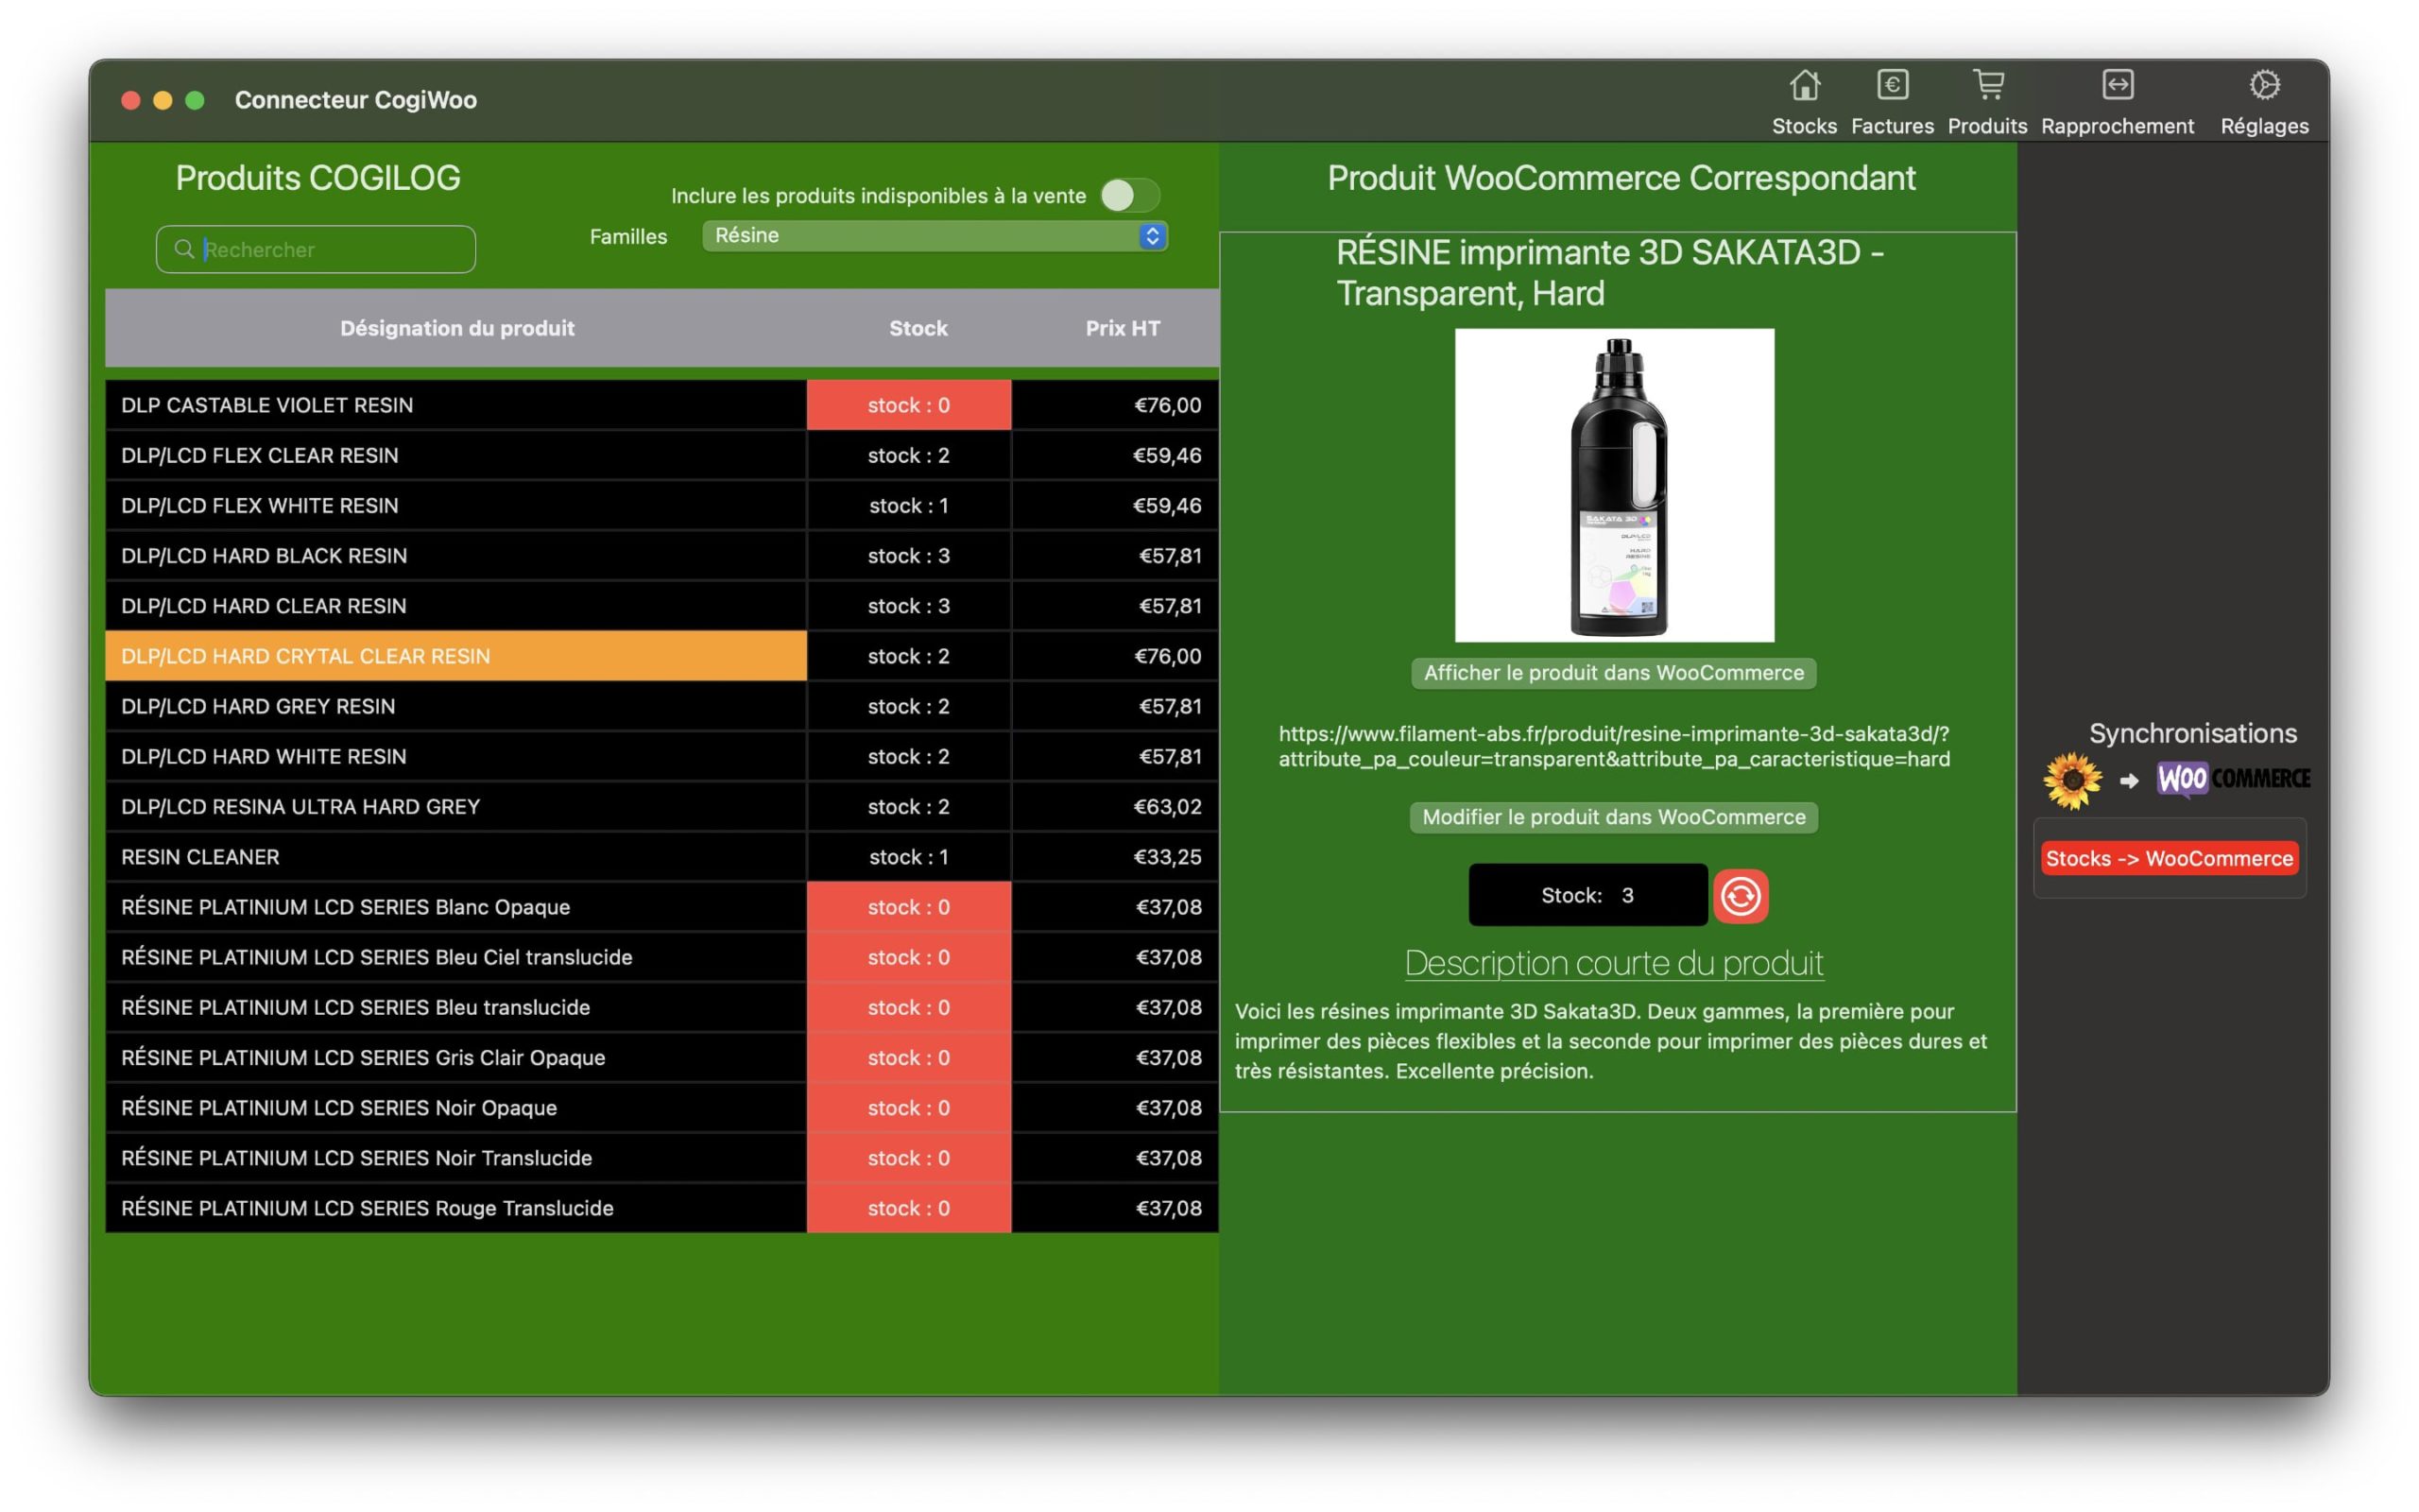Viewport: 2419px width, 1512px height.
Task: Click the Désignation du produit column header
Action: click(456, 328)
